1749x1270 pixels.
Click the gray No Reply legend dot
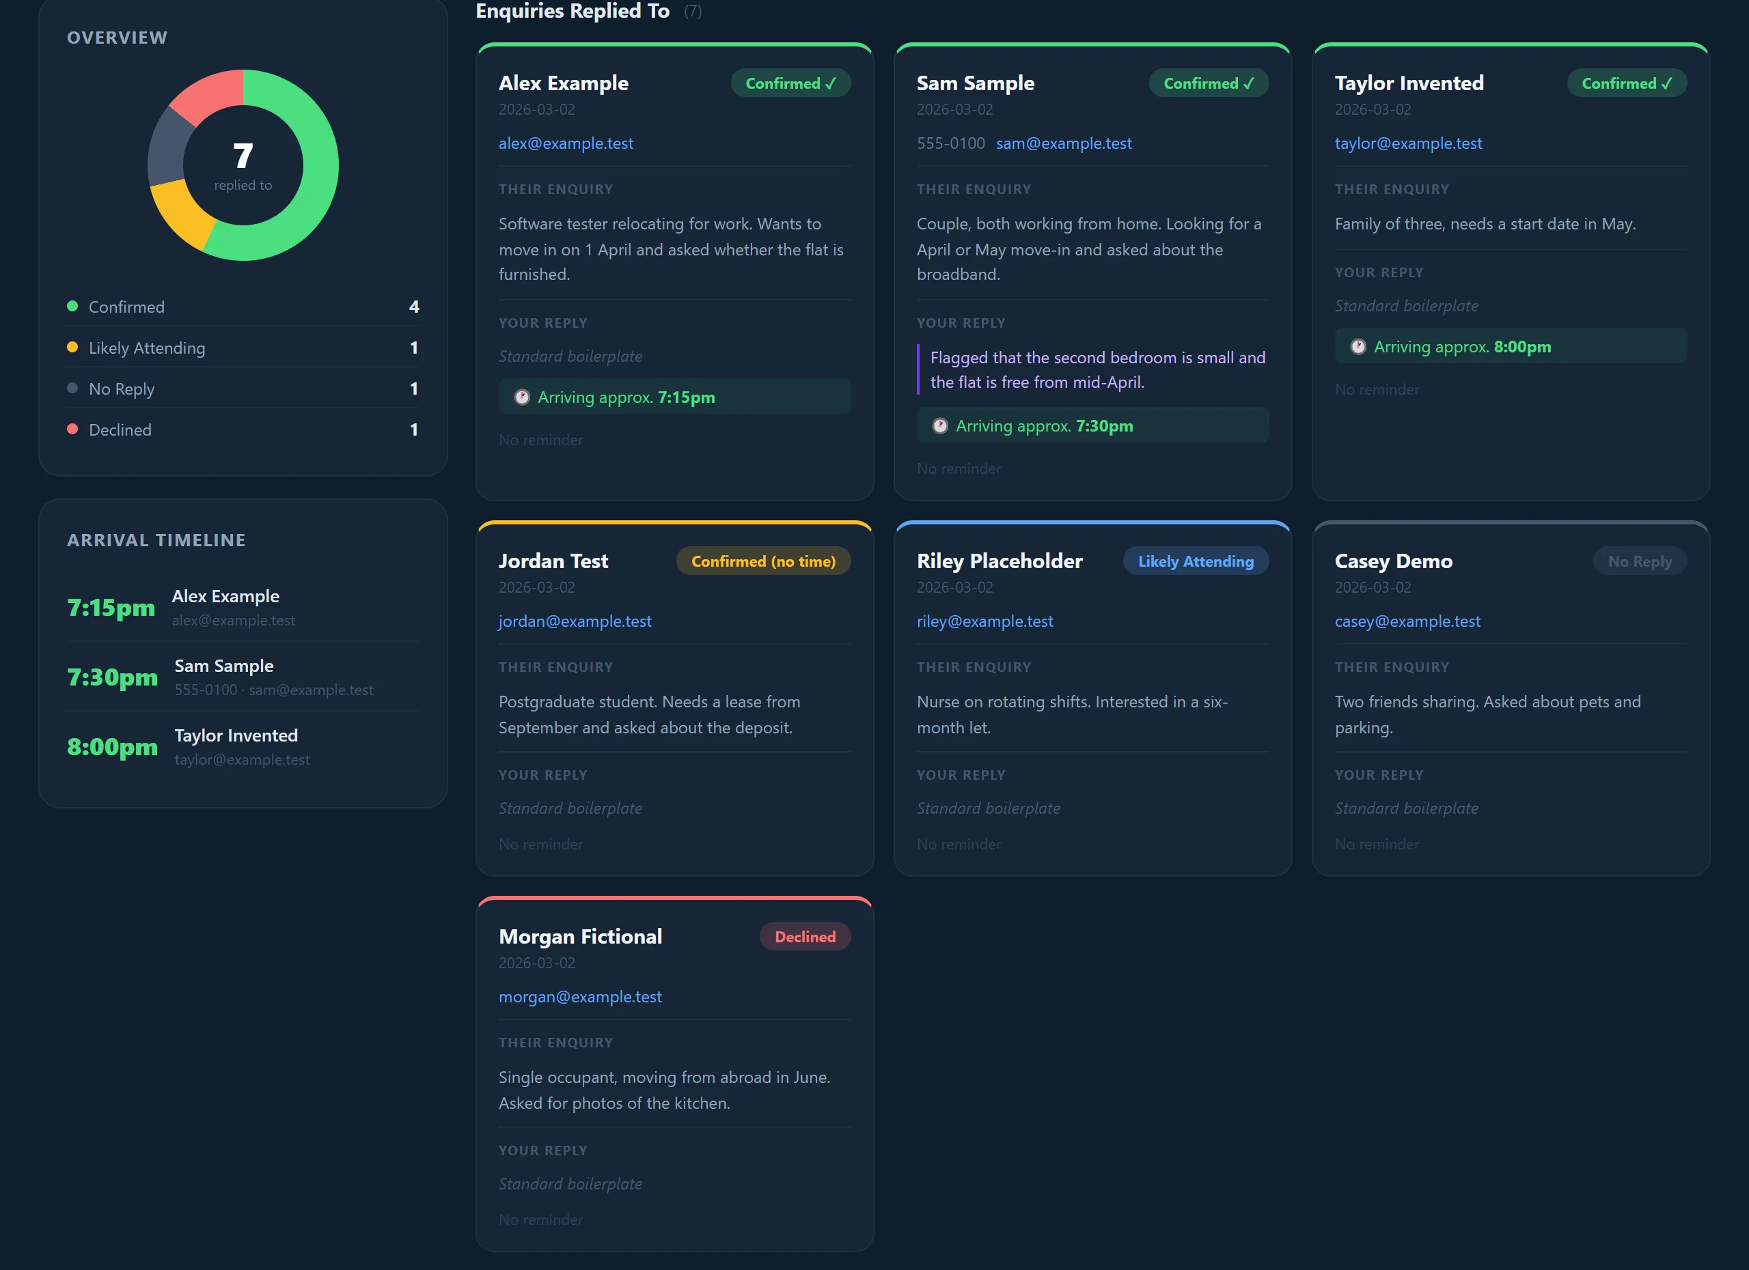coord(72,388)
